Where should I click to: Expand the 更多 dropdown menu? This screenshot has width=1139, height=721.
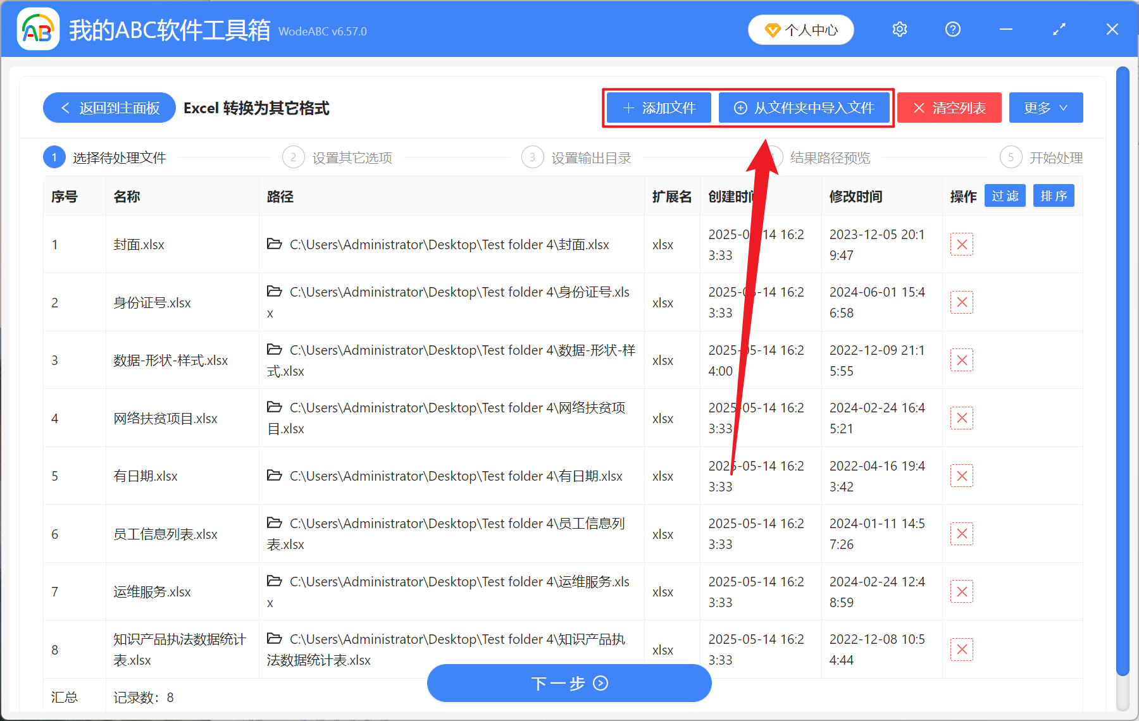(1045, 108)
